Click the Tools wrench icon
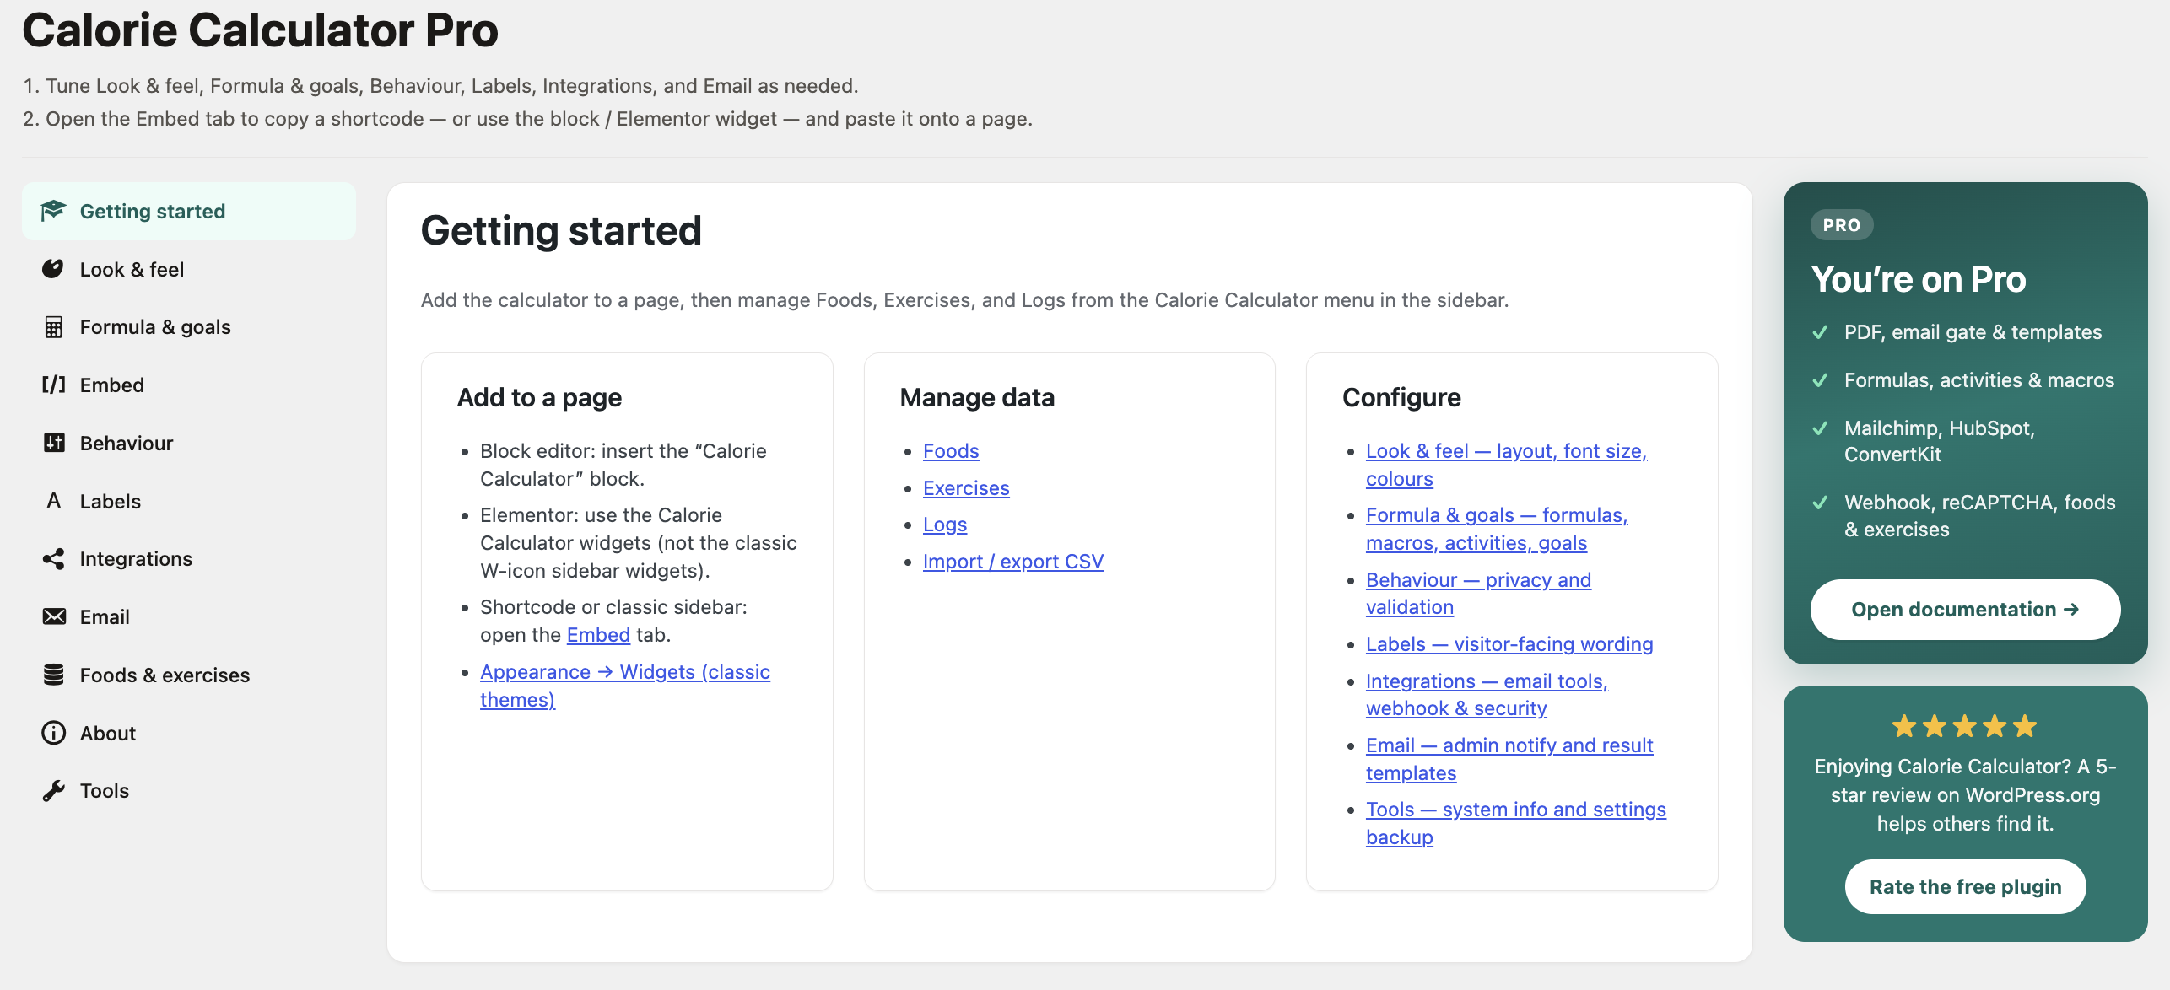 [x=53, y=790]
